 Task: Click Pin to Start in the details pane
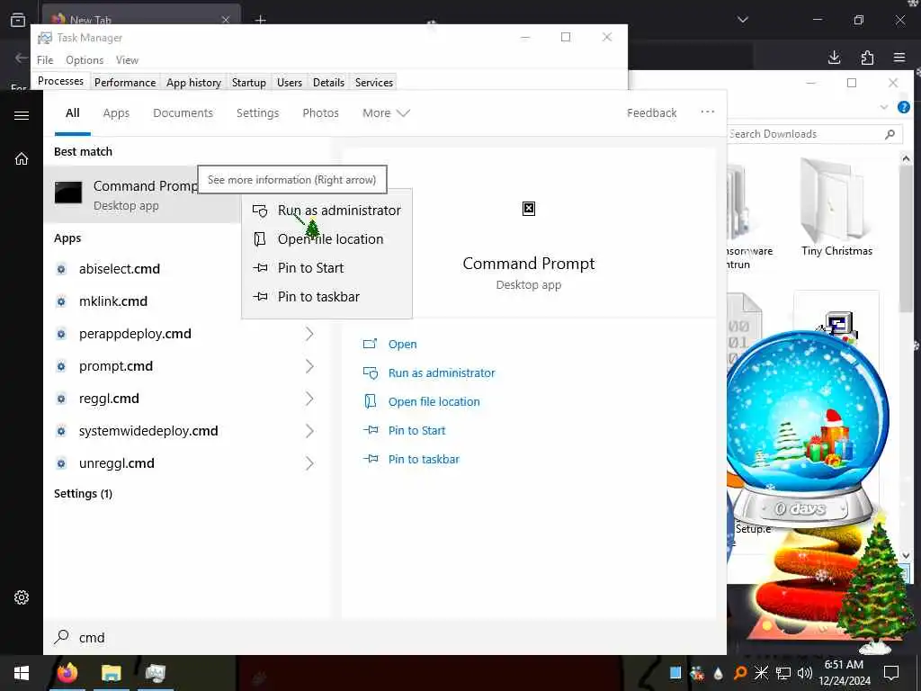tap(417, 431)
